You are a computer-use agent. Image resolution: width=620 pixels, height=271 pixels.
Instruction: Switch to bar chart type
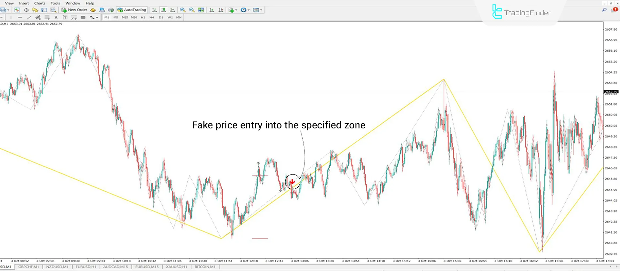[x=154, y=10]
